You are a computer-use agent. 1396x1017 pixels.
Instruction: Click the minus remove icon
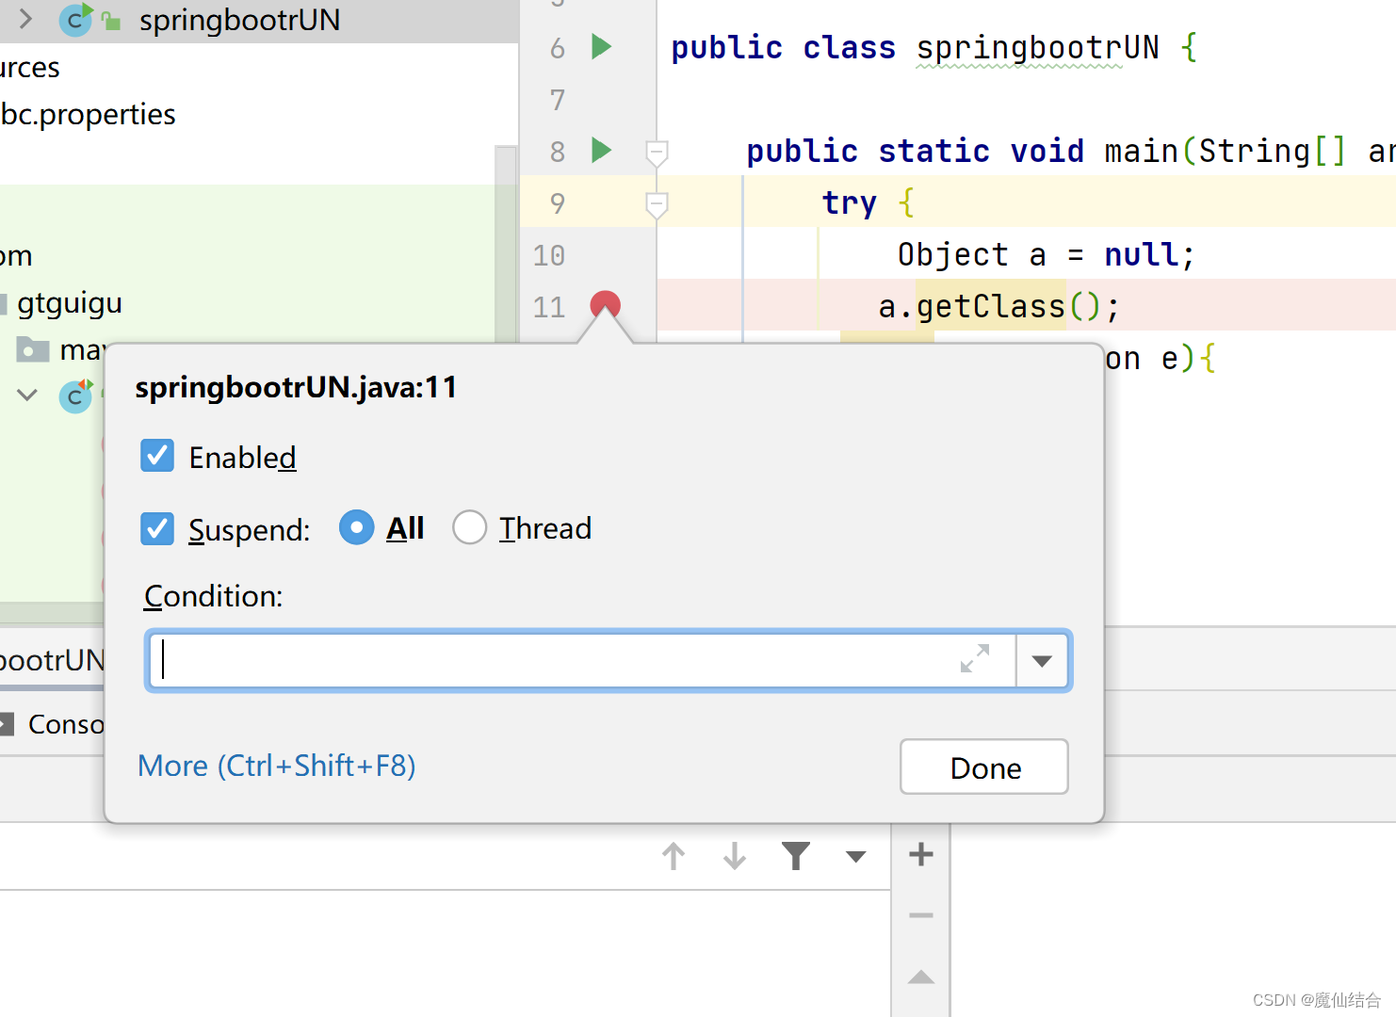(x=921, y=915)
